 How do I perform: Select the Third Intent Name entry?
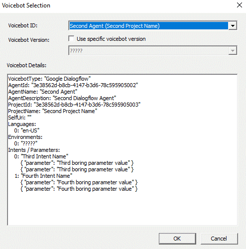41,156
